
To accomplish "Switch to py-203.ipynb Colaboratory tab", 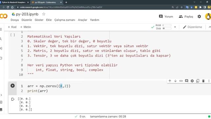I will click(x=45, y=2).
